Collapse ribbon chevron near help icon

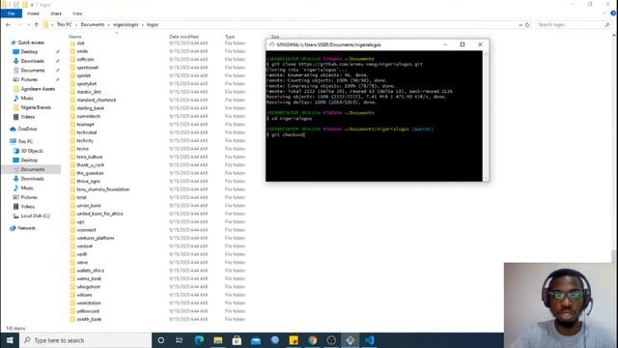tap(604, 14)
